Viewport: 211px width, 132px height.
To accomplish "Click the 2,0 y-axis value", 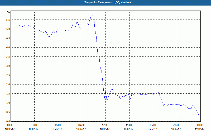I will [8, 84].
